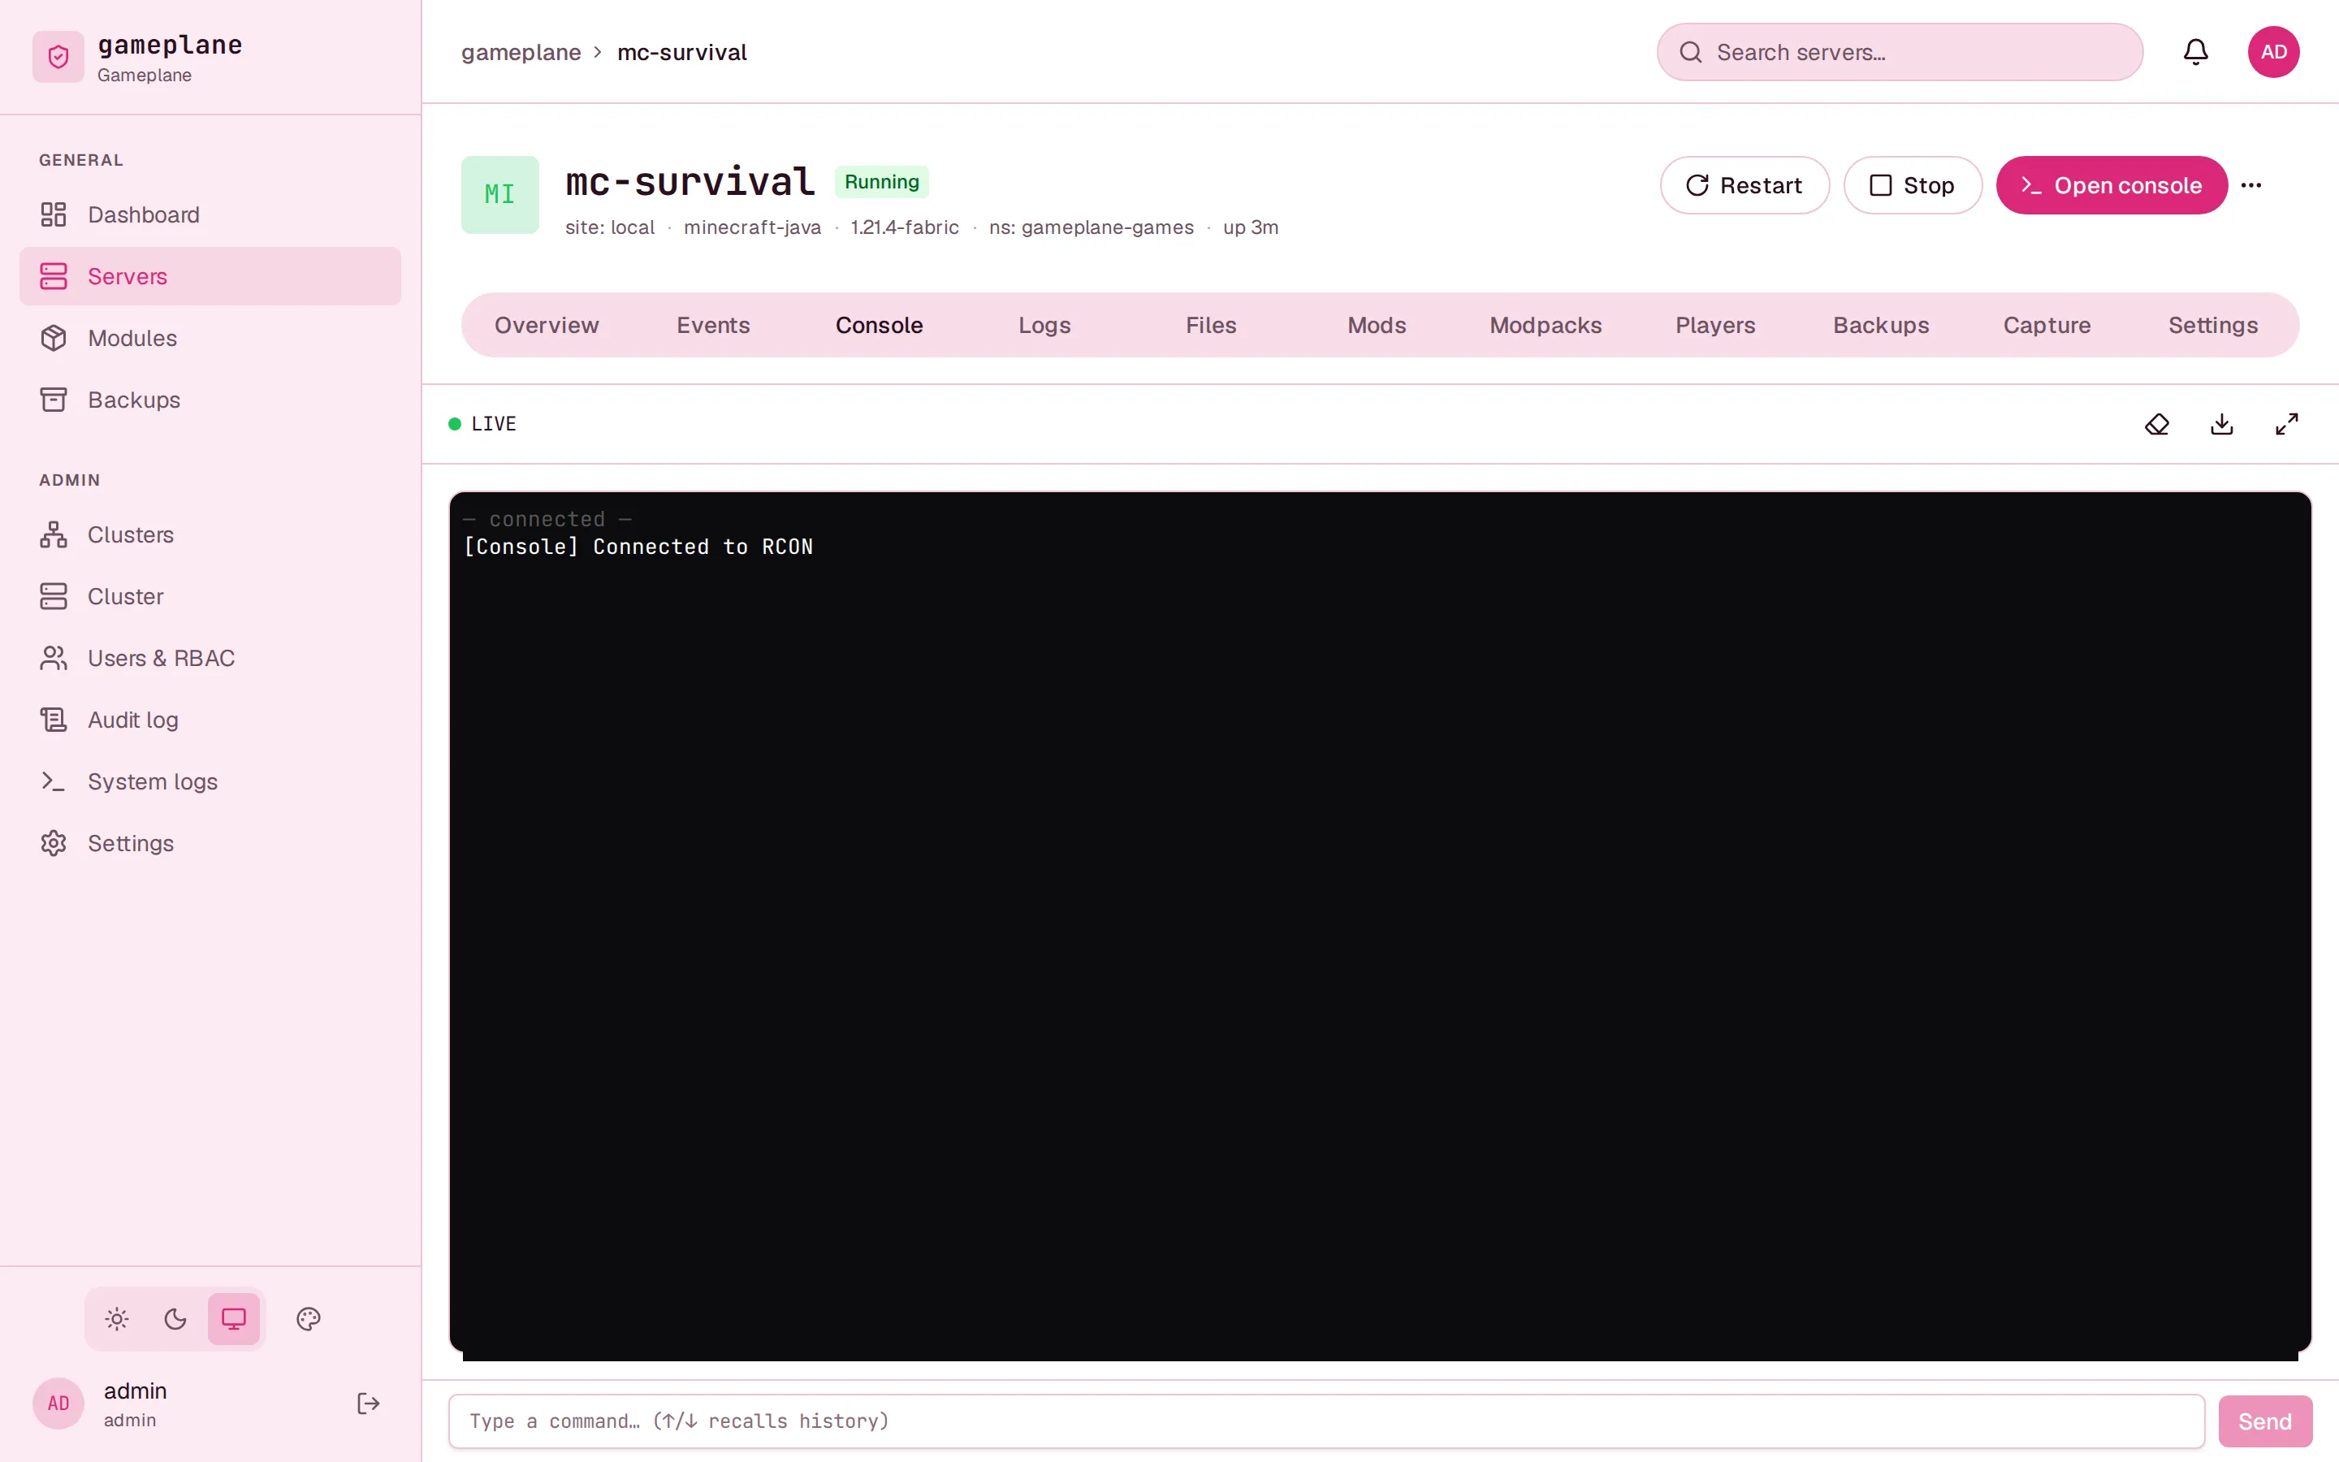Switch to the Events tab
Image resolution: width=2339 pixels, height=1462 pixels.
pyautogui.click(x=713, y=325)
